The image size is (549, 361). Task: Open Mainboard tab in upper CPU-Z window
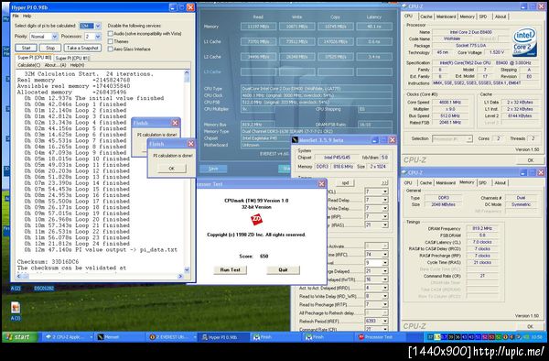point(447,16)
